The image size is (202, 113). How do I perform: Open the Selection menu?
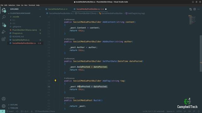click(x=12, y=5)
